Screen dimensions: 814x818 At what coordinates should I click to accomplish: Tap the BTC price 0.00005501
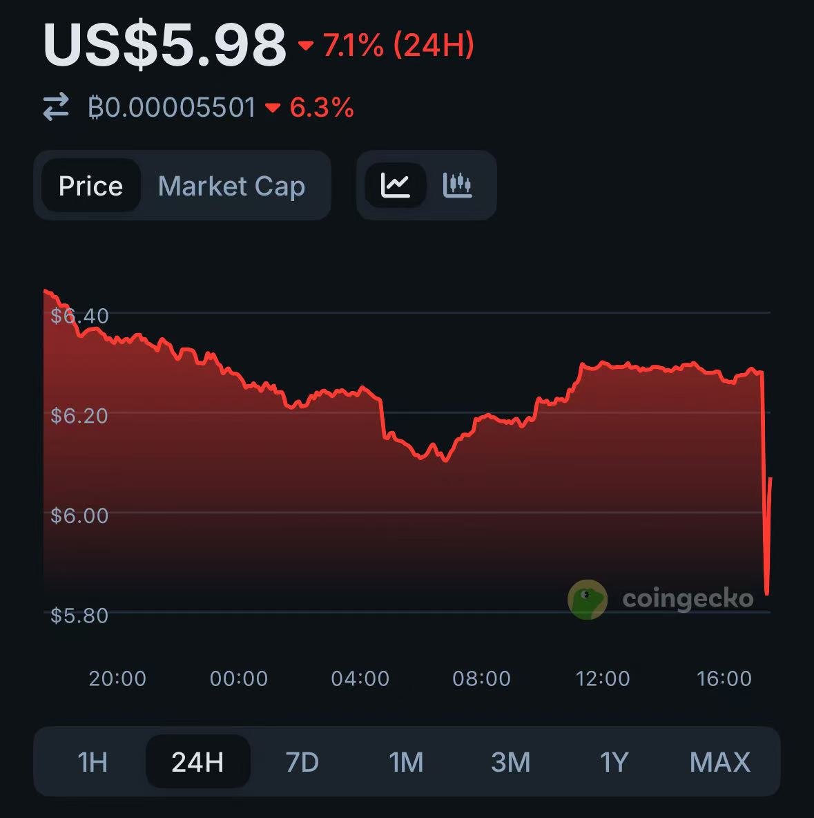pyautogui.click(x=172, y=108)
